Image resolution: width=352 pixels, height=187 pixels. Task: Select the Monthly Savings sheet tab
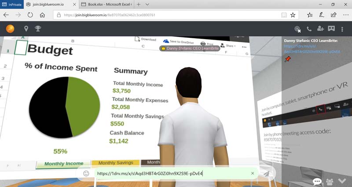(116, 163)
